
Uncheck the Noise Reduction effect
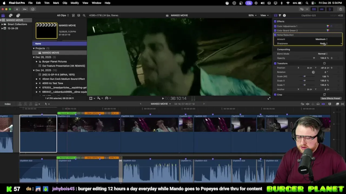[275, 35]
